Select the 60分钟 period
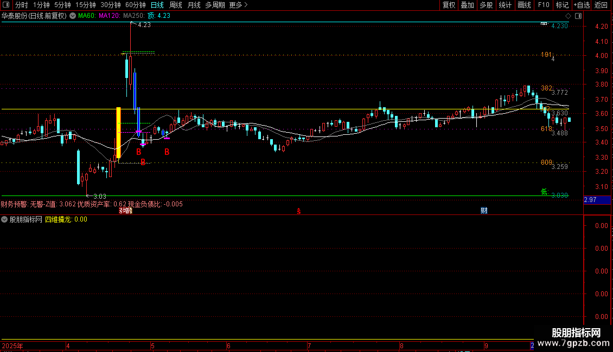The height and width of the screenshot is (352, 613). click(136, 5)
